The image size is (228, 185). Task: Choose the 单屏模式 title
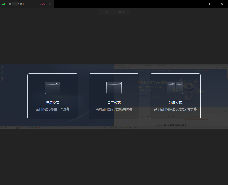(x=53, y=102)
